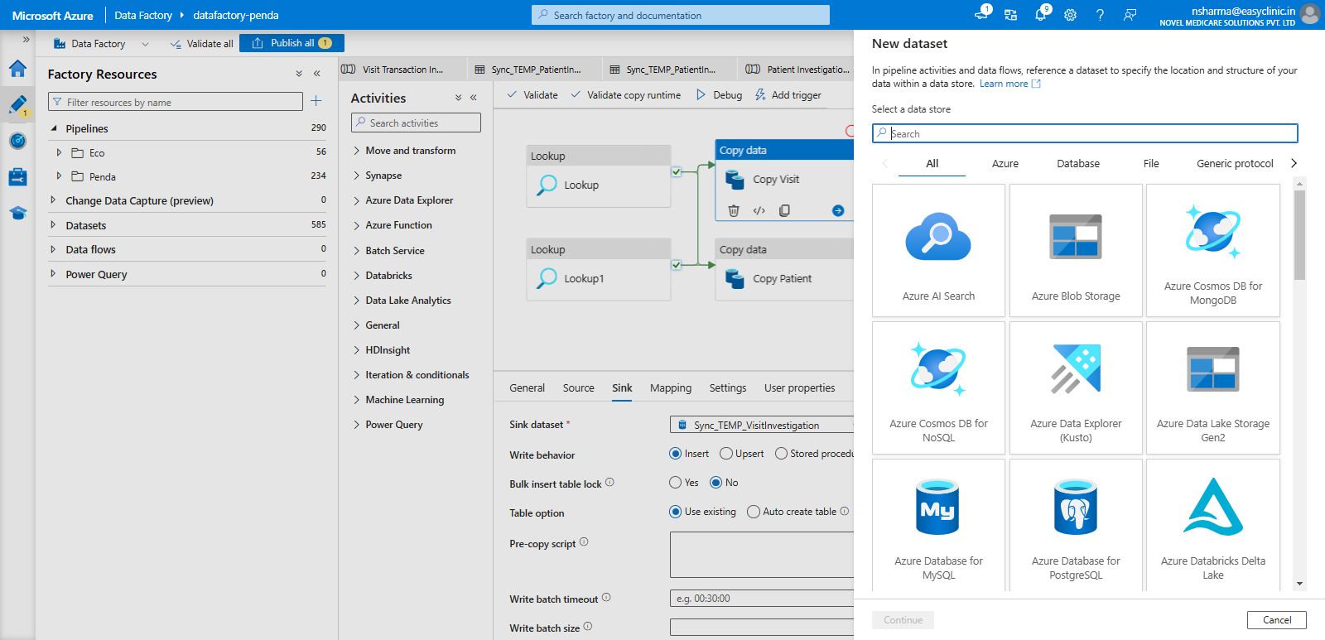Open the Manage toolbox icon in sidebar

pyautogui.click(x=17, y=177)
